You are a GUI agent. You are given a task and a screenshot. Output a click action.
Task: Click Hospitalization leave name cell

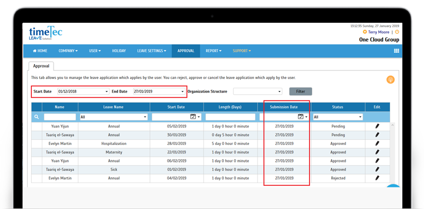[x=114, y=143]
